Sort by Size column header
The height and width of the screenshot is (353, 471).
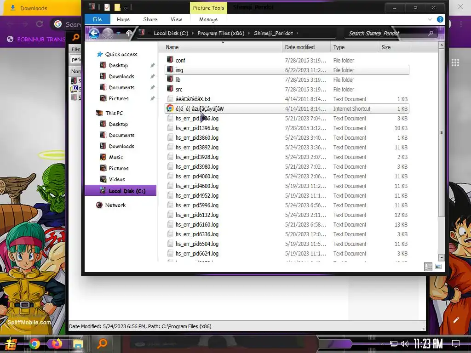coord(394,47)
